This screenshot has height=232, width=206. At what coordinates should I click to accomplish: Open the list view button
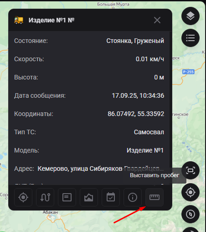coord(191,38)
